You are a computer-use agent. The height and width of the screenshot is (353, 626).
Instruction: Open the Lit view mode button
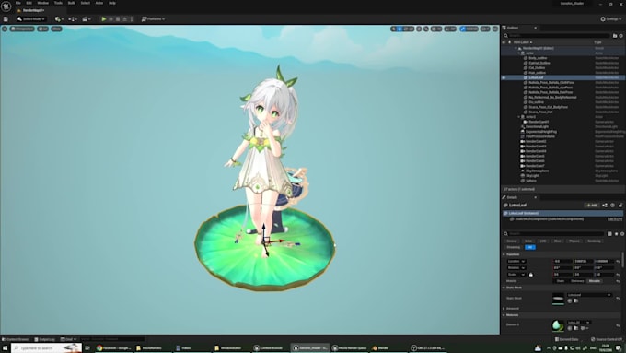pyautogui.click(x=42, y=29)
